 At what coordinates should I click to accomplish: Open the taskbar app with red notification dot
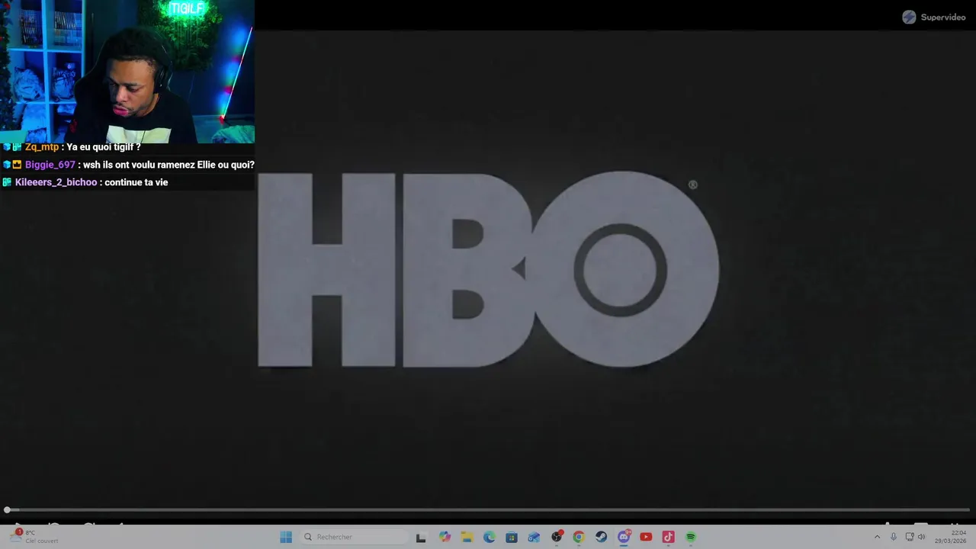click(557, 537)
